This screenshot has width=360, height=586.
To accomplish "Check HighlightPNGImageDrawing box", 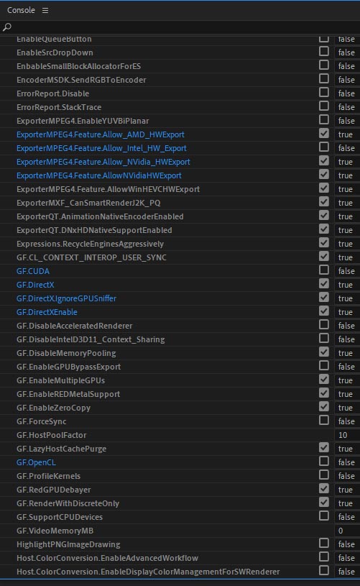I will [324, 544].
